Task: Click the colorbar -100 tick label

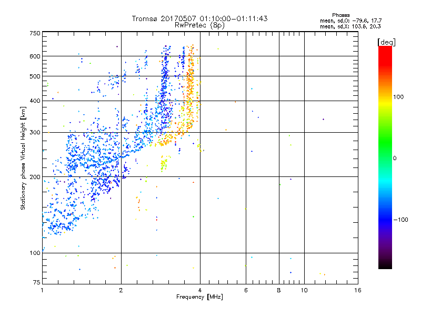Action: point(401,220)
